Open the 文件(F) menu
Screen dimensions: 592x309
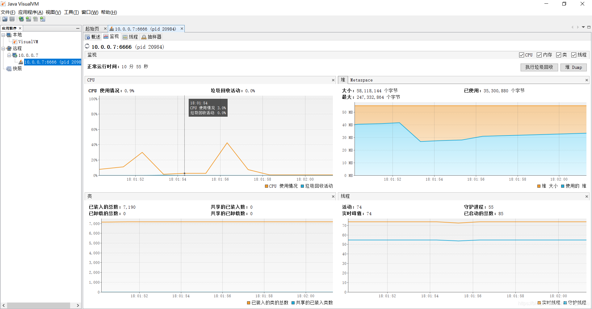(x=8, y=12)
